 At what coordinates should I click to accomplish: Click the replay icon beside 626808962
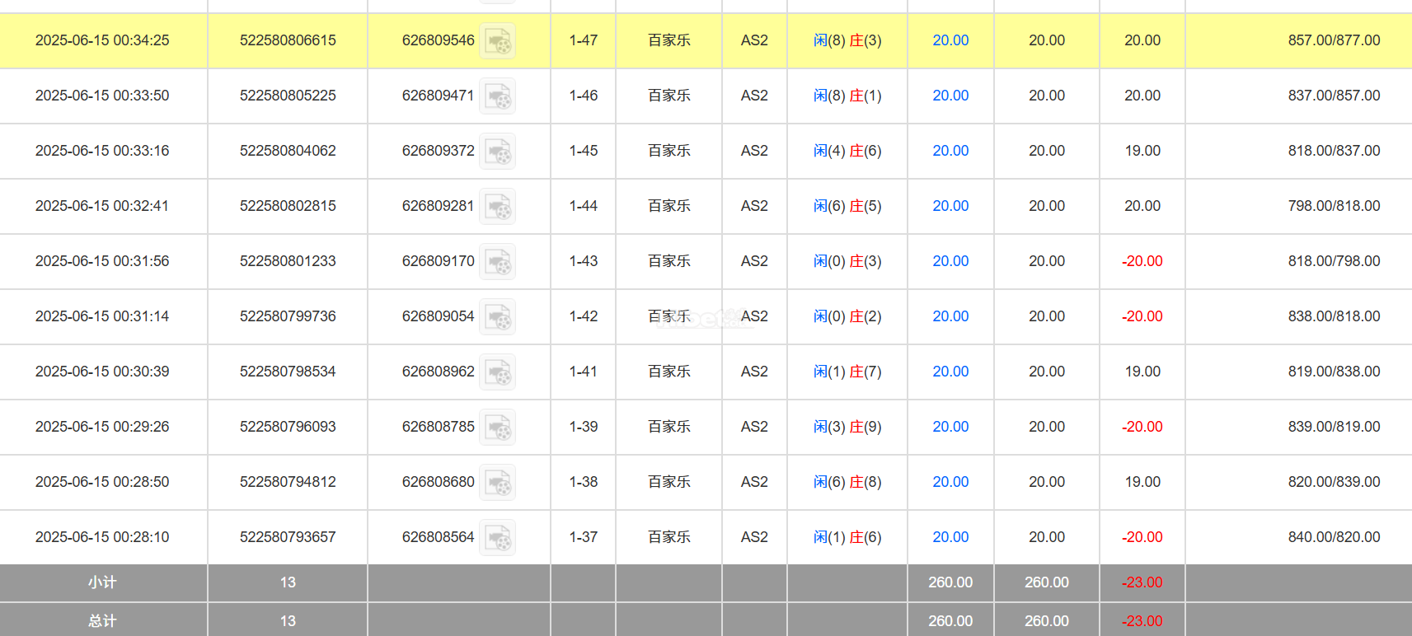(x=498, y=372)
